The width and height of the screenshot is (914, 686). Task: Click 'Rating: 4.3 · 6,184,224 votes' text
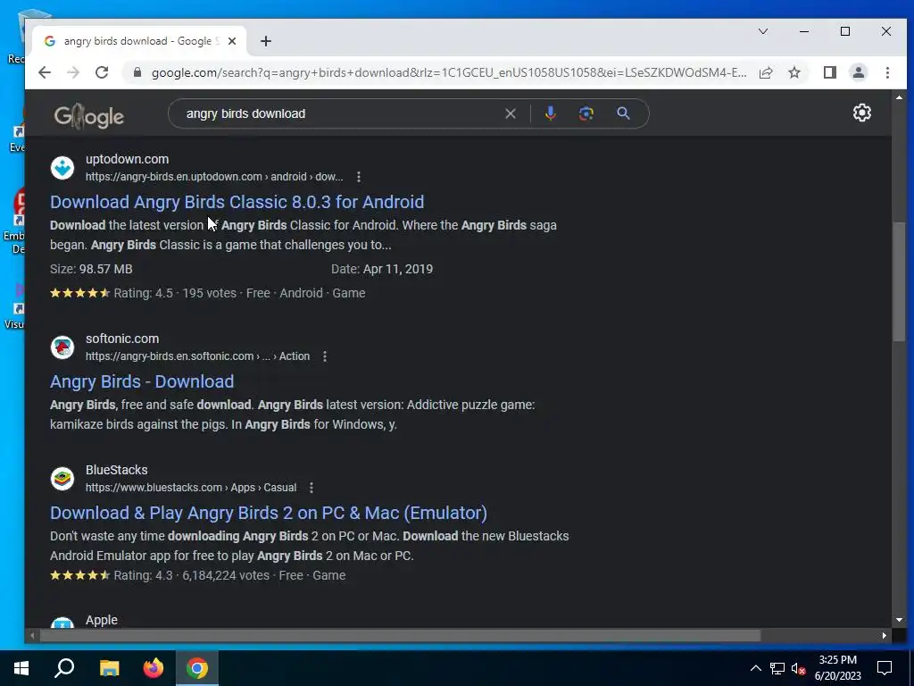191,576
